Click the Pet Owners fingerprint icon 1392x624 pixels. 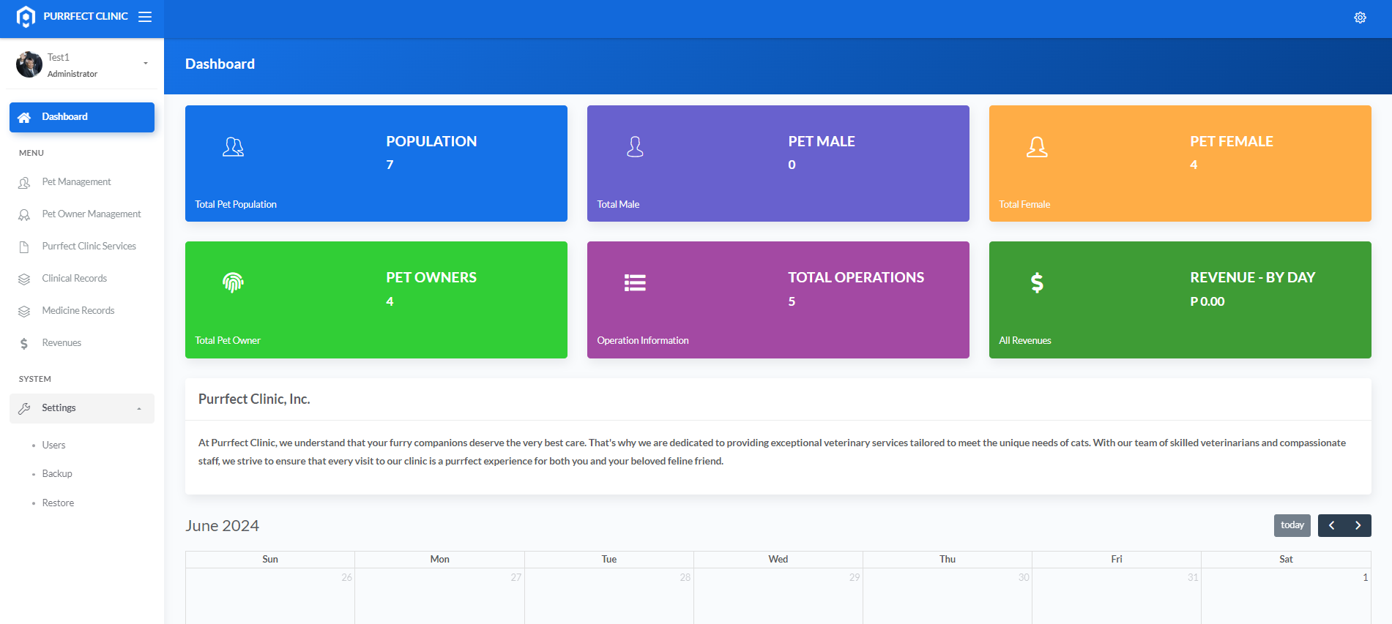(233, 282)
